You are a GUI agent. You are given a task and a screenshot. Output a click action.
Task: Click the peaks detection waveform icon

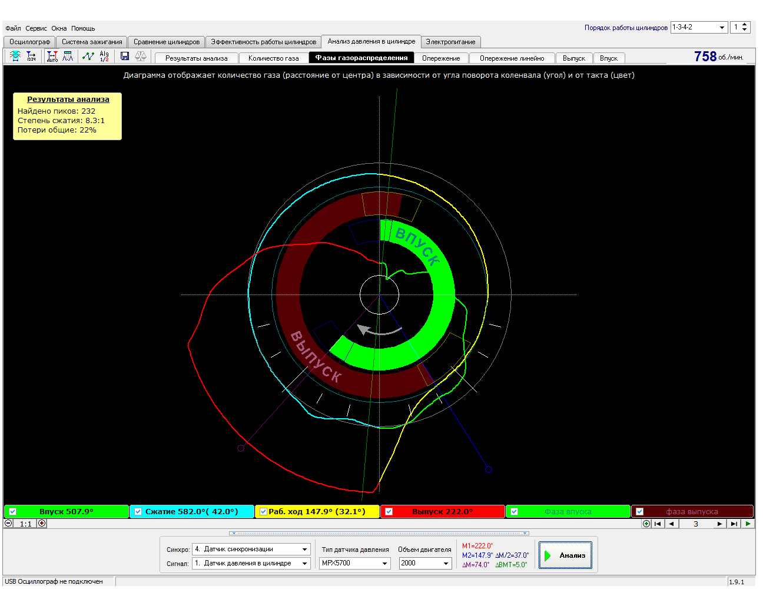pos(68,56)
